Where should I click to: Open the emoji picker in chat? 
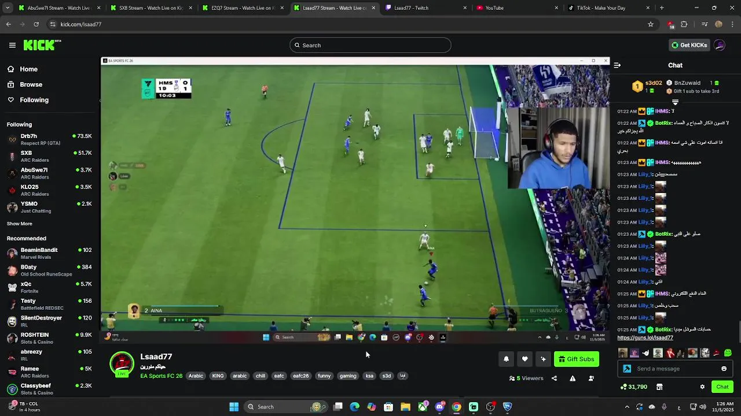[x=724, y=369]
